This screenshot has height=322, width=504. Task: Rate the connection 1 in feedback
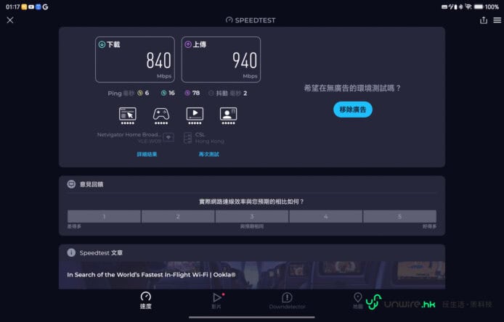[x=104, y=216]
